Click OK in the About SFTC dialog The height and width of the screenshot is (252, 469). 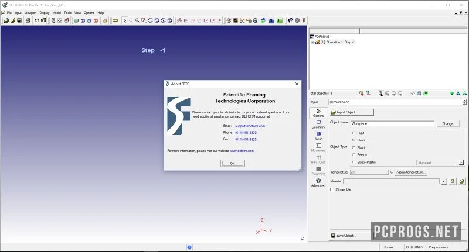[x=232, y=164]
